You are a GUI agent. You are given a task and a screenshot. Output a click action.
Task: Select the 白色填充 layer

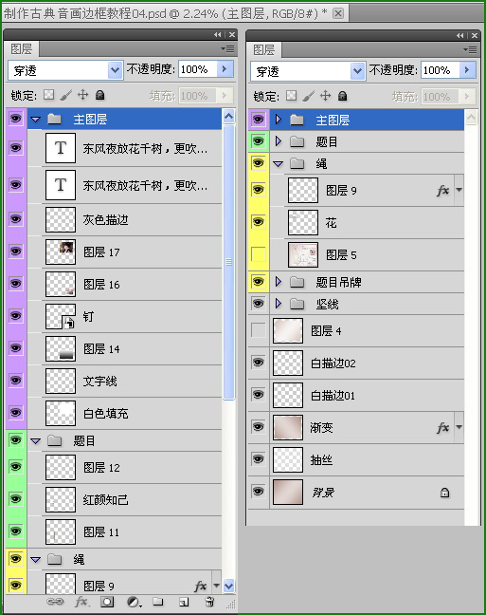point(124,413)
